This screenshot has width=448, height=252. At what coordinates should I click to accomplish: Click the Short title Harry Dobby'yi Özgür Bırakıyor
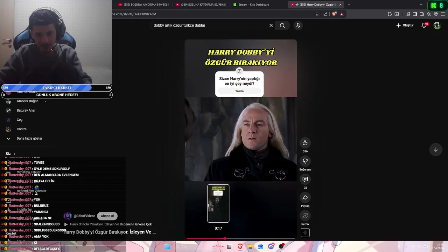109,232
